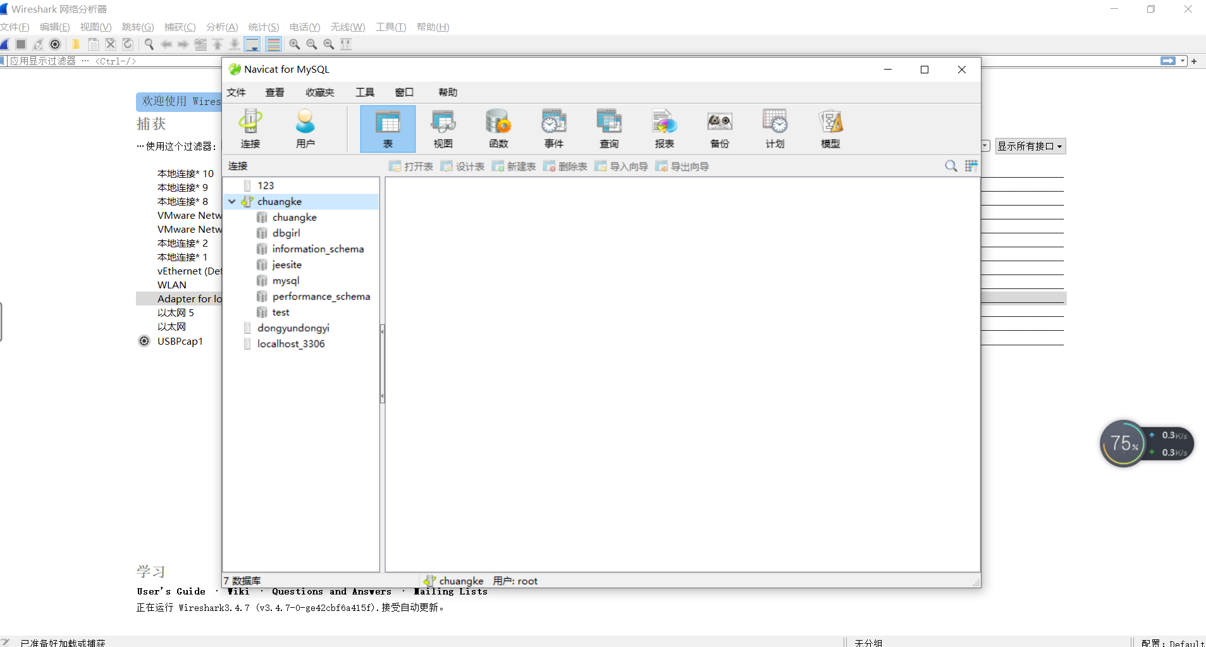Screen dimensions: 1206x647
Task: Open the Questions and Answers link in Wireshark
Action: click(x=331, y=591)
